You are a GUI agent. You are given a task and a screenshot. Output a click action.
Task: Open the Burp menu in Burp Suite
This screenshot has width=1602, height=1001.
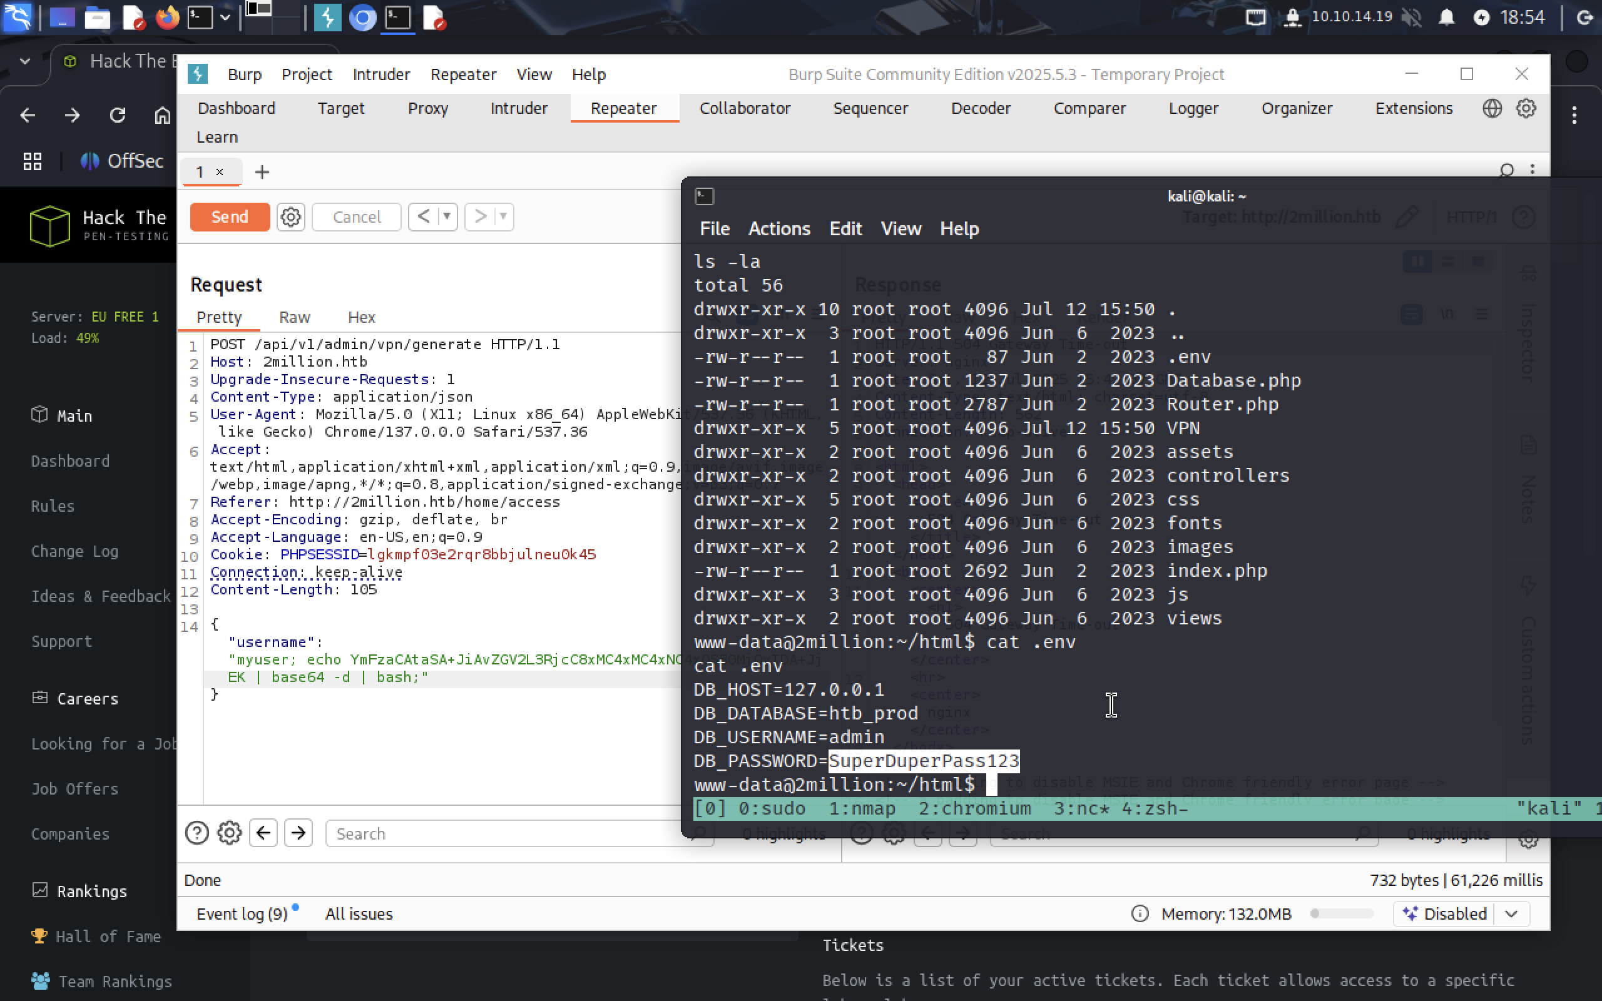click(x=244, y=74)
